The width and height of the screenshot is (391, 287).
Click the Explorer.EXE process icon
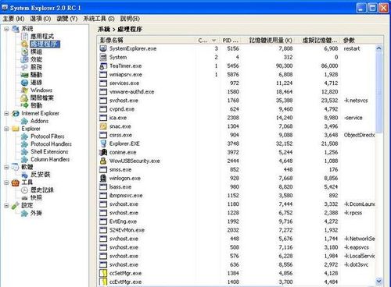pyautogui.click(x=103, y=143)
